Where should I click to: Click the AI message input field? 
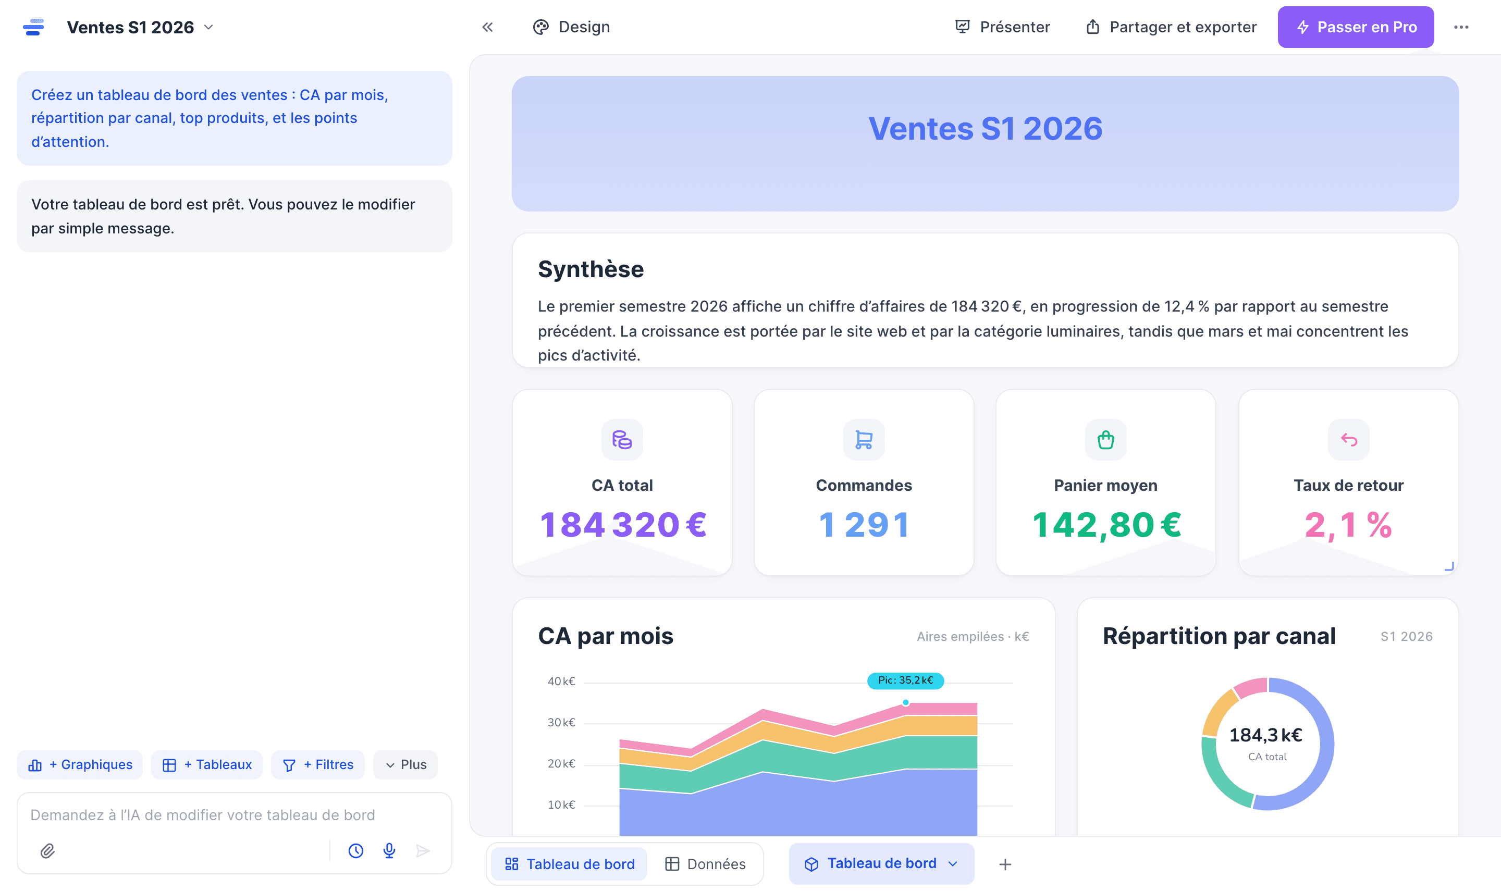click(234, 815)
